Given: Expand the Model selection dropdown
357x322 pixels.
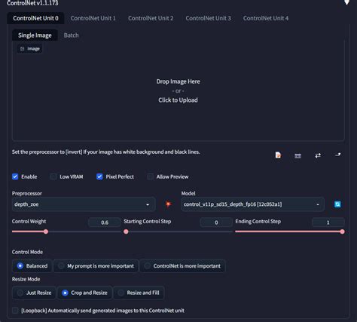Looking at the screenshot, I should point(252,204).
